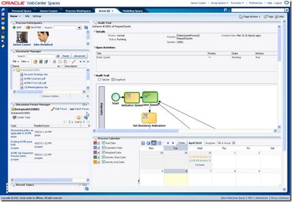The image size is (292, 202).
Task: Click the Tags icon in the page toolbar
Action: coord(265,17)
